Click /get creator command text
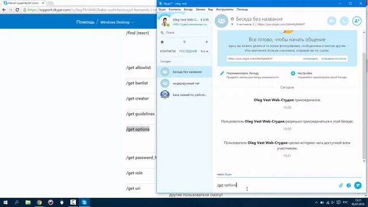The image size is (368, 207). (x=137, y=98)
